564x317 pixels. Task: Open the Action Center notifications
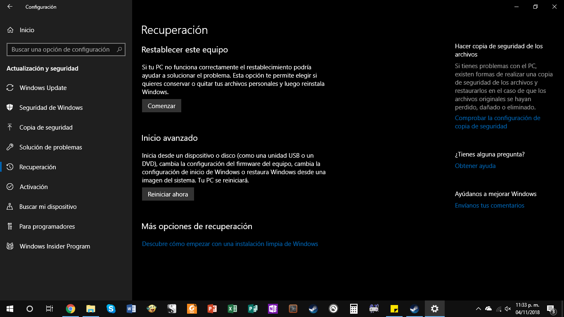click(x=551, y=309)
